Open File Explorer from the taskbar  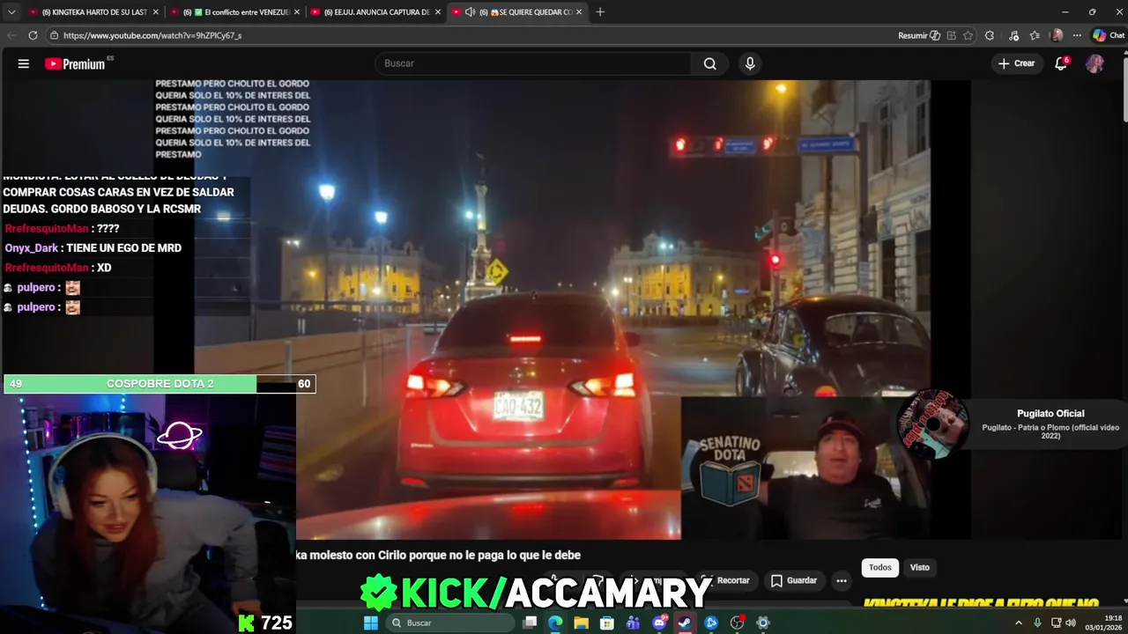click(581, 623)
